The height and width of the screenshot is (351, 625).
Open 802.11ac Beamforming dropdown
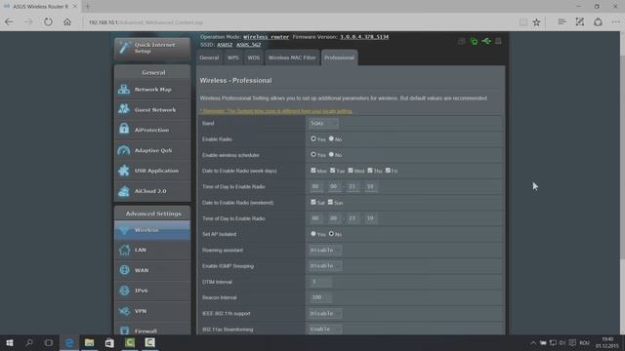pyautogui.click(x=325, y=330)
